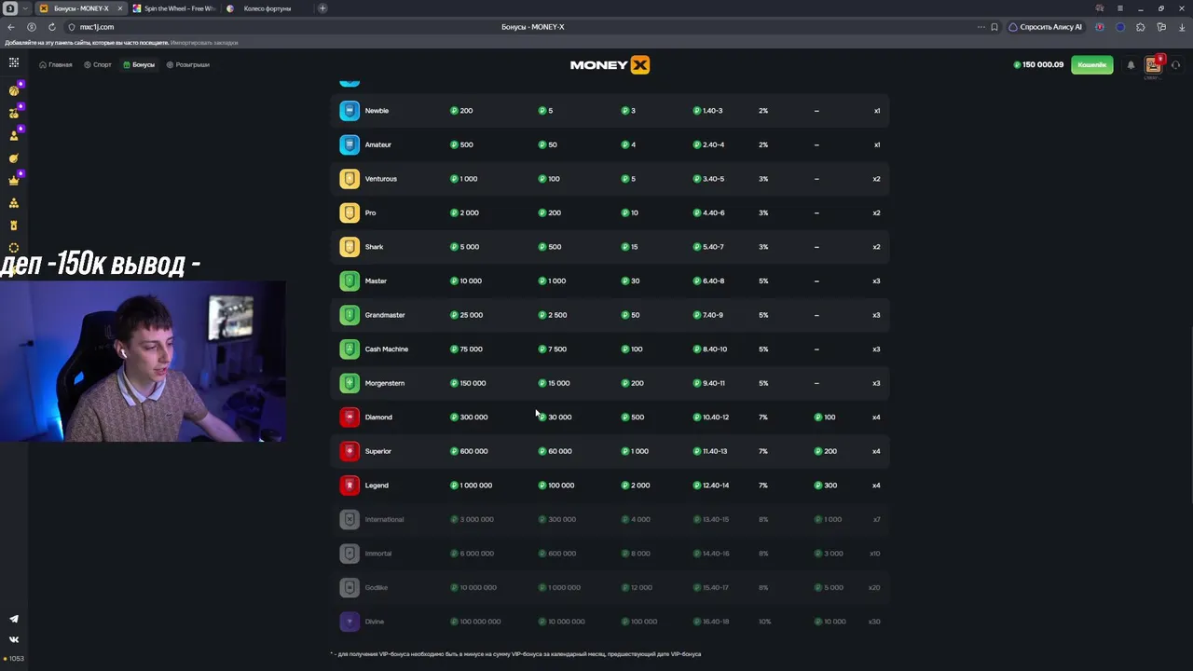Go to Спорт menu item
The width and height of the screenshot is (1193, 671).
pos(98,64)
